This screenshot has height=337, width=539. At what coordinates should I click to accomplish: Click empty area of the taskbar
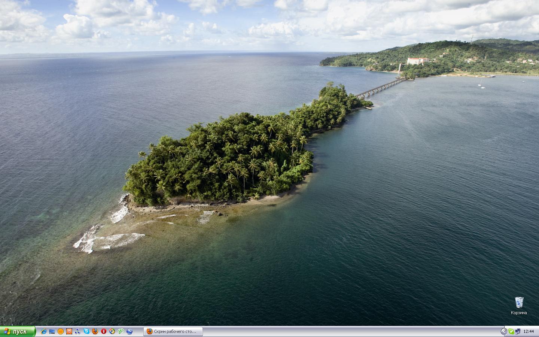pyautogui.click(x=337, y=331)
